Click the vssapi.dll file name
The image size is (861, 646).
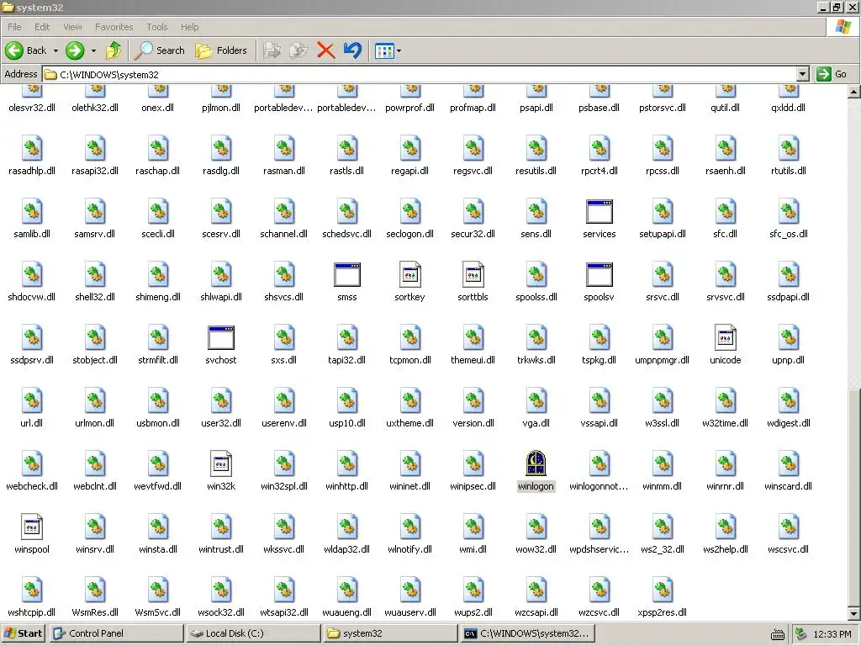(599, 423)
